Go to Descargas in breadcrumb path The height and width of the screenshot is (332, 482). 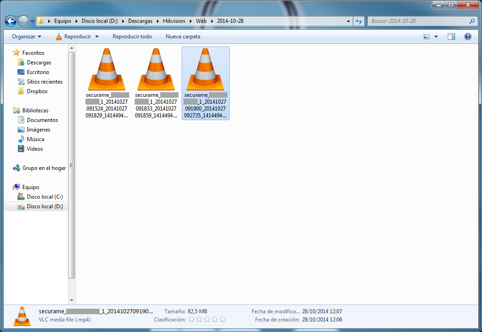pyautogui.click(x=140, y=21)
